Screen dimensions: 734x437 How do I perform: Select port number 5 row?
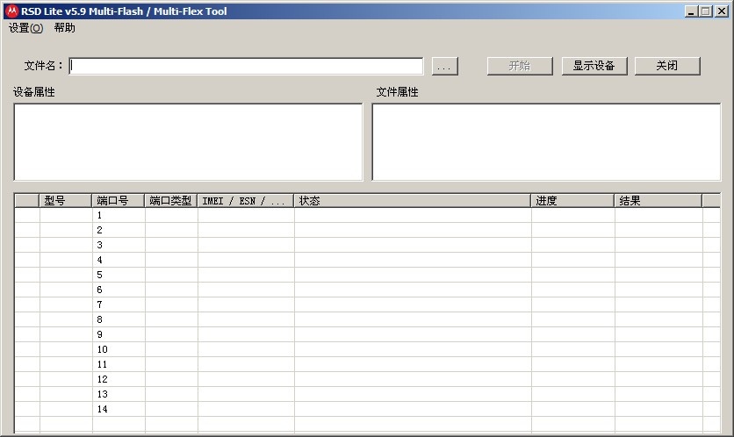(x=368, y=276)
